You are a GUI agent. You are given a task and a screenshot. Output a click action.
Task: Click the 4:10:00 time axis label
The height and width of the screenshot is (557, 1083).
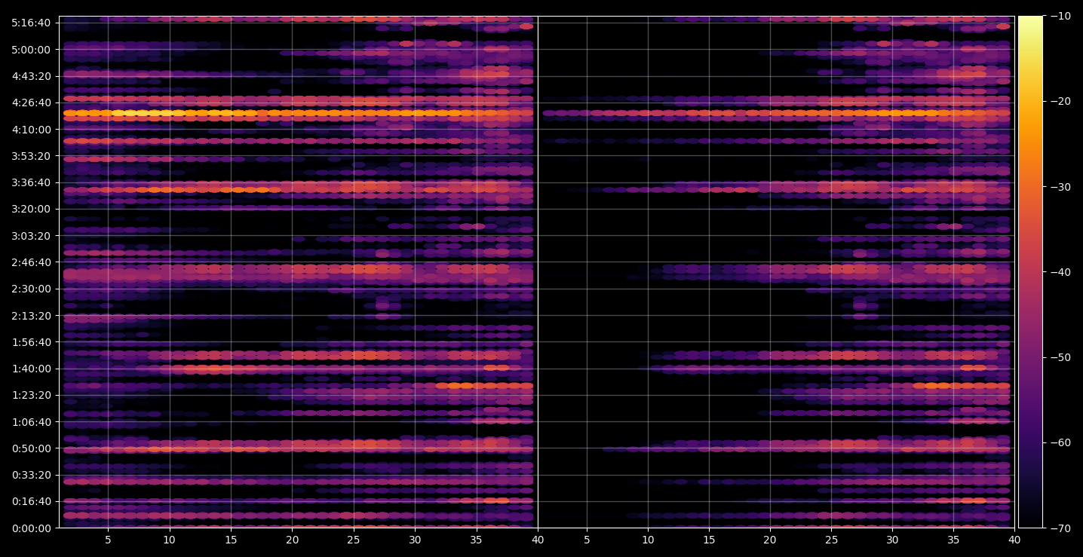coord(31,130)
